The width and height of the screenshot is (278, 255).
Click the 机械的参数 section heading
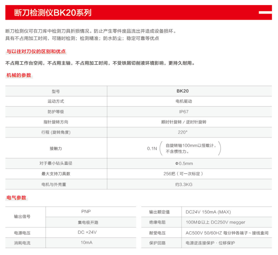tap(19, 75)
